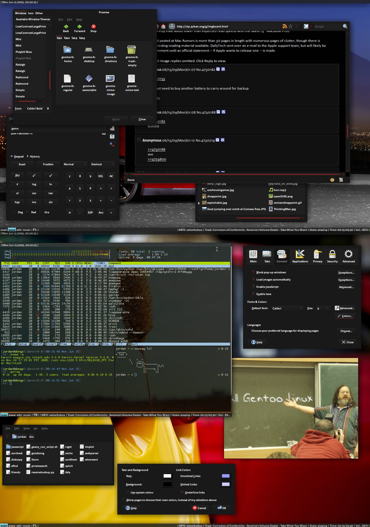Screen dimensions: 370x527
Task: Open the Security padlock preferences icon
Action: [332, 254]
